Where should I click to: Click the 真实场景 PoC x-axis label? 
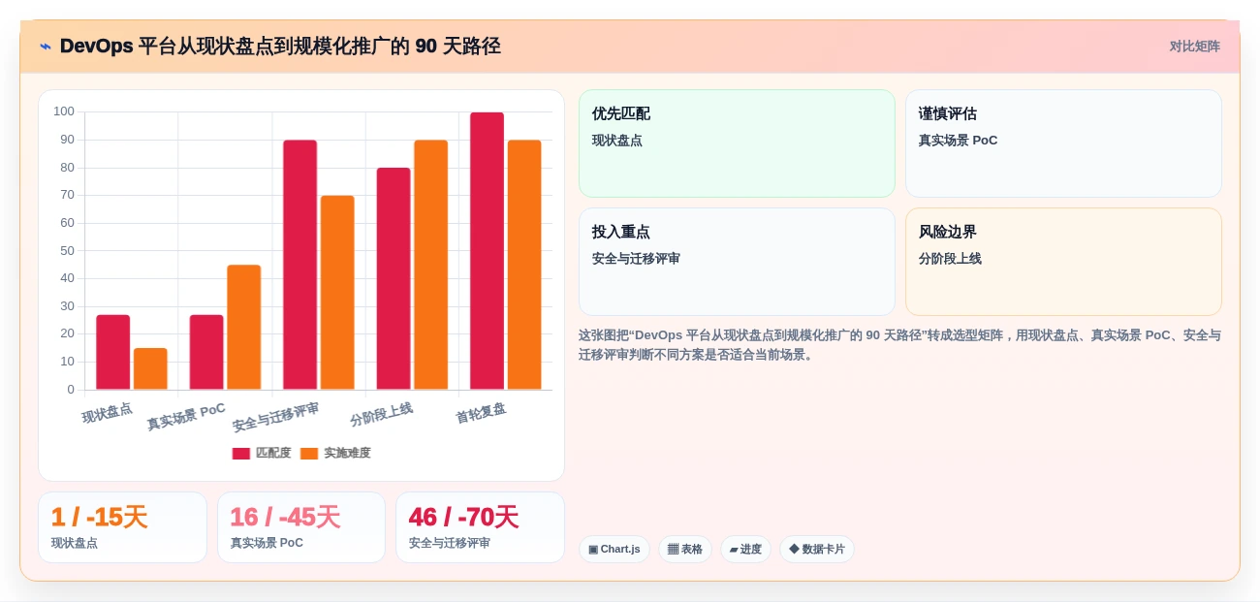[x=186, y=417]
